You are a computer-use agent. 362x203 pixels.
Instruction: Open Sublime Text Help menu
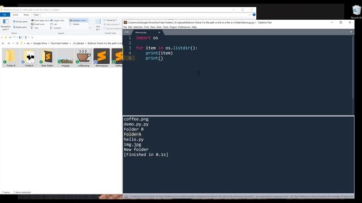pyautogui.click(x=194, y=27)
